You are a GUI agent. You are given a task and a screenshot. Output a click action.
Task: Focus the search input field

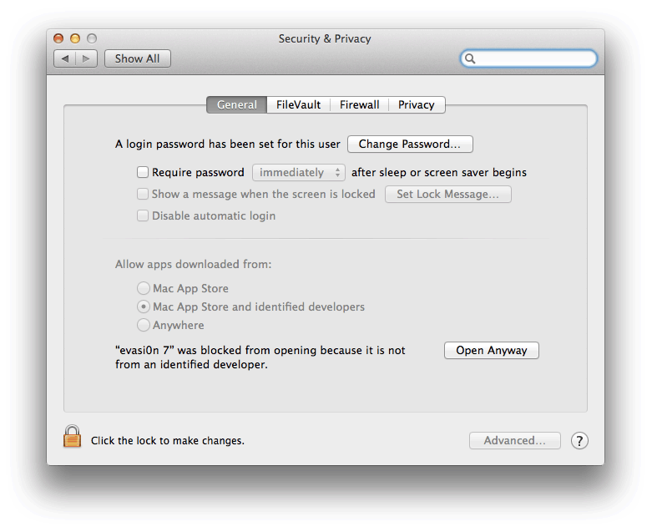[534, 58]
